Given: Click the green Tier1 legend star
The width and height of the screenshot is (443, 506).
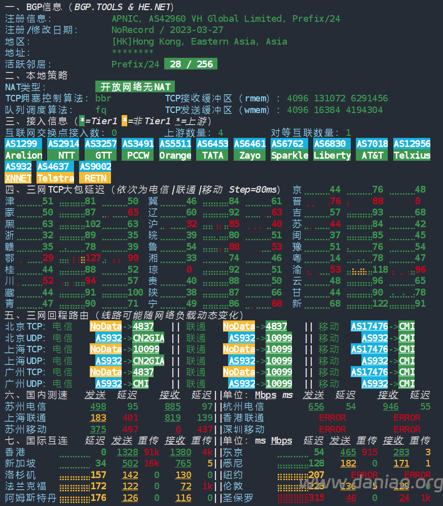Looking at the screenshot, I should click(82, 121).
